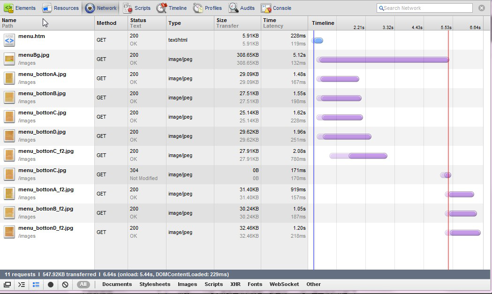492x294 pixels.
Task: Open the Elements panel
Action: pos(20,8)
